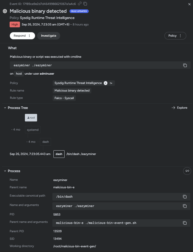Screen dimensions: 193x252
Task: Click the rule list icon beside policy
Action: pos(111,83)
